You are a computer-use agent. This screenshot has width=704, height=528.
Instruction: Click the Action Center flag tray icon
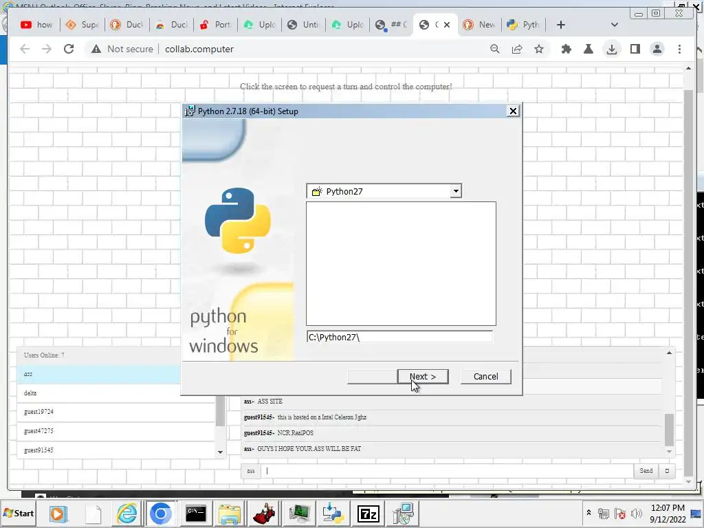620,513
